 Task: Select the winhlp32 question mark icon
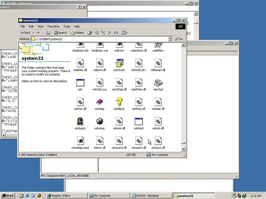(x=119, y=102)
